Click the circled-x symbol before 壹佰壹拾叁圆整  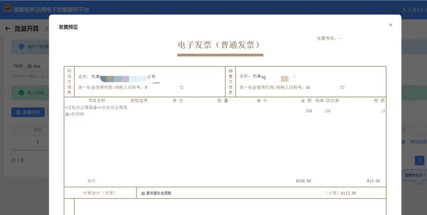[143, 194]
